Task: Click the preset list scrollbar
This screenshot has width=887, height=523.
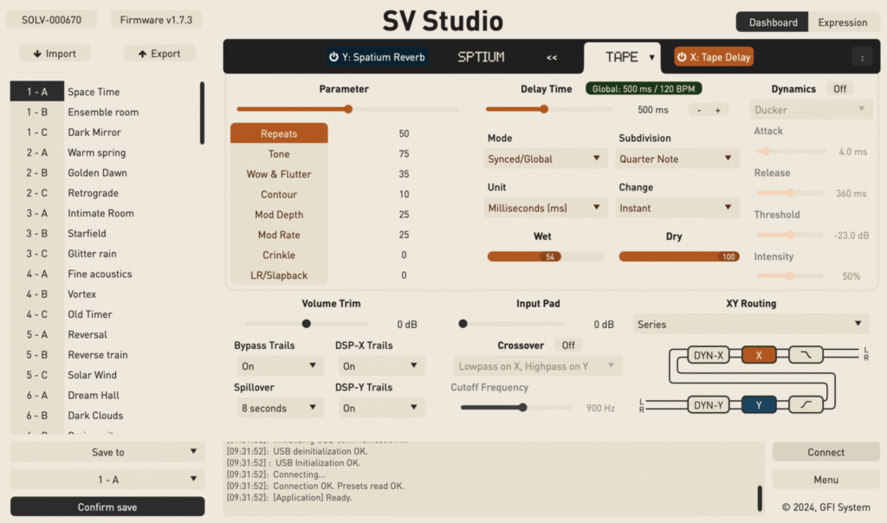Action: tap(202, 113)
